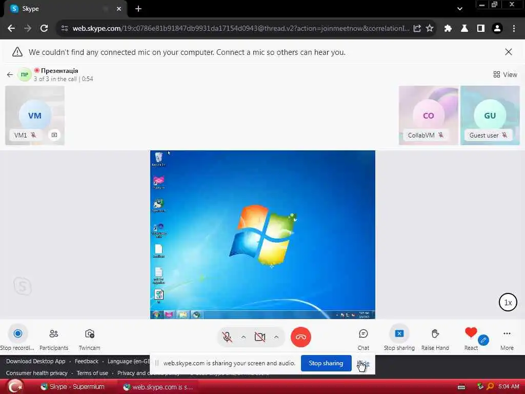
Task: Select the VM1 participant tile
Action: tap(35, 115)
